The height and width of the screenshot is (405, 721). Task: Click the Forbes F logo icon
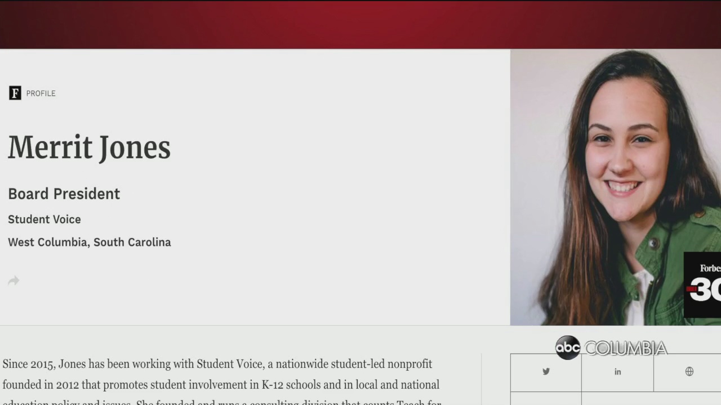click(x=15, y=93)
